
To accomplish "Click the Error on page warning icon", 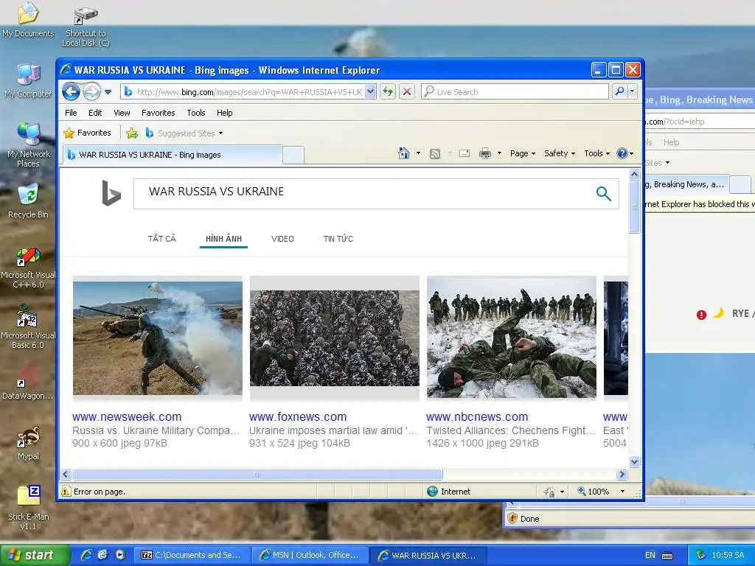I will click(x=65, y=492).
